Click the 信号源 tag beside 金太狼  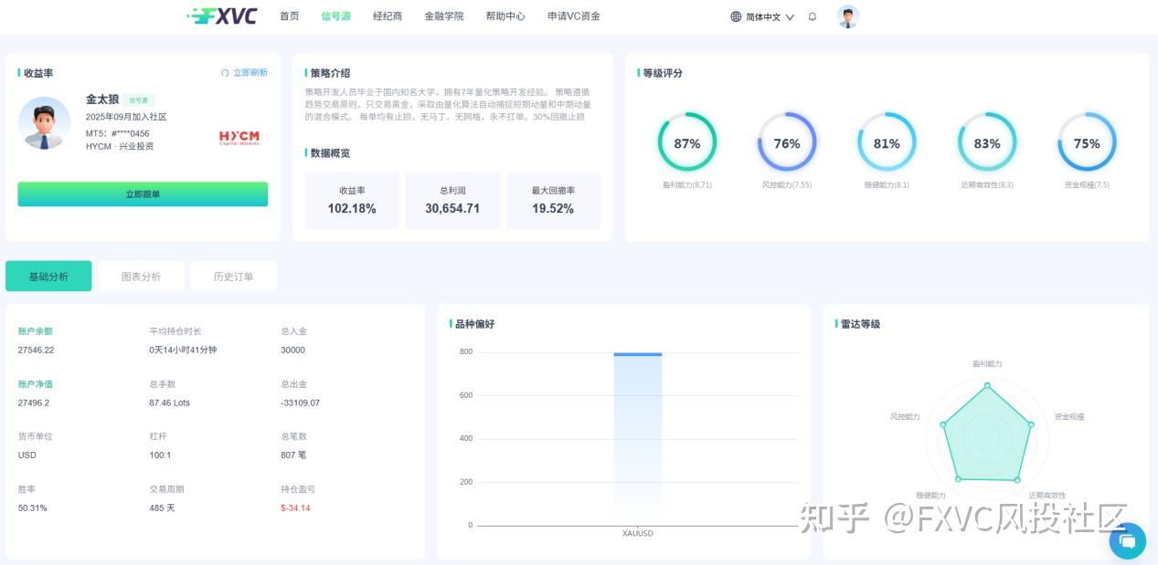point(139,100)
